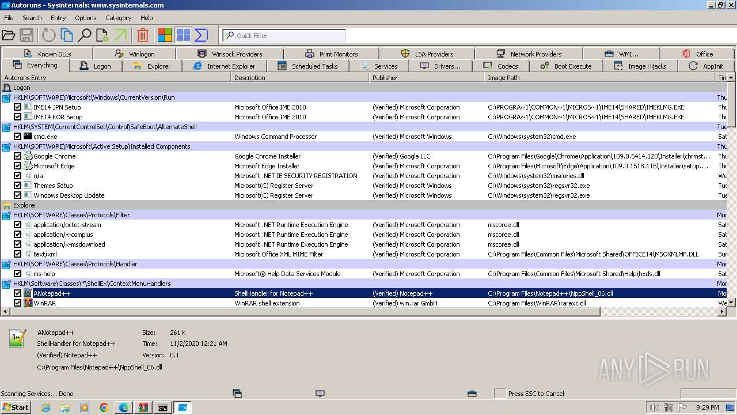Switch to the Image Hijacks tab

[x=640, y=66]
